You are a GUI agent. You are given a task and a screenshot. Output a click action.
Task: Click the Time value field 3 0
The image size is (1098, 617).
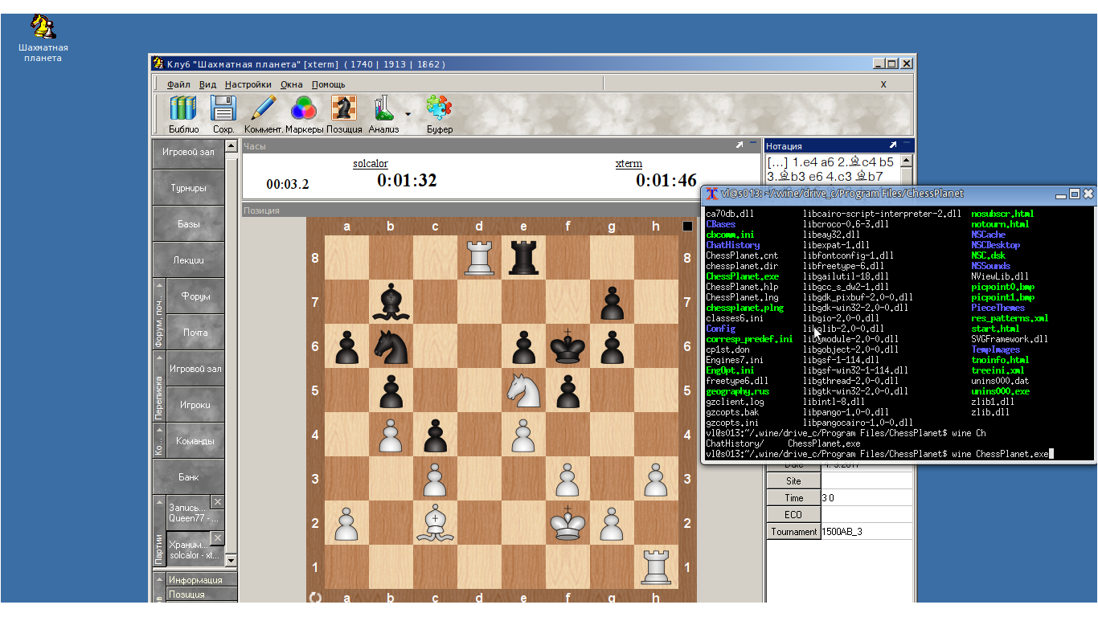pyautogui.click(x=867, y=498)
